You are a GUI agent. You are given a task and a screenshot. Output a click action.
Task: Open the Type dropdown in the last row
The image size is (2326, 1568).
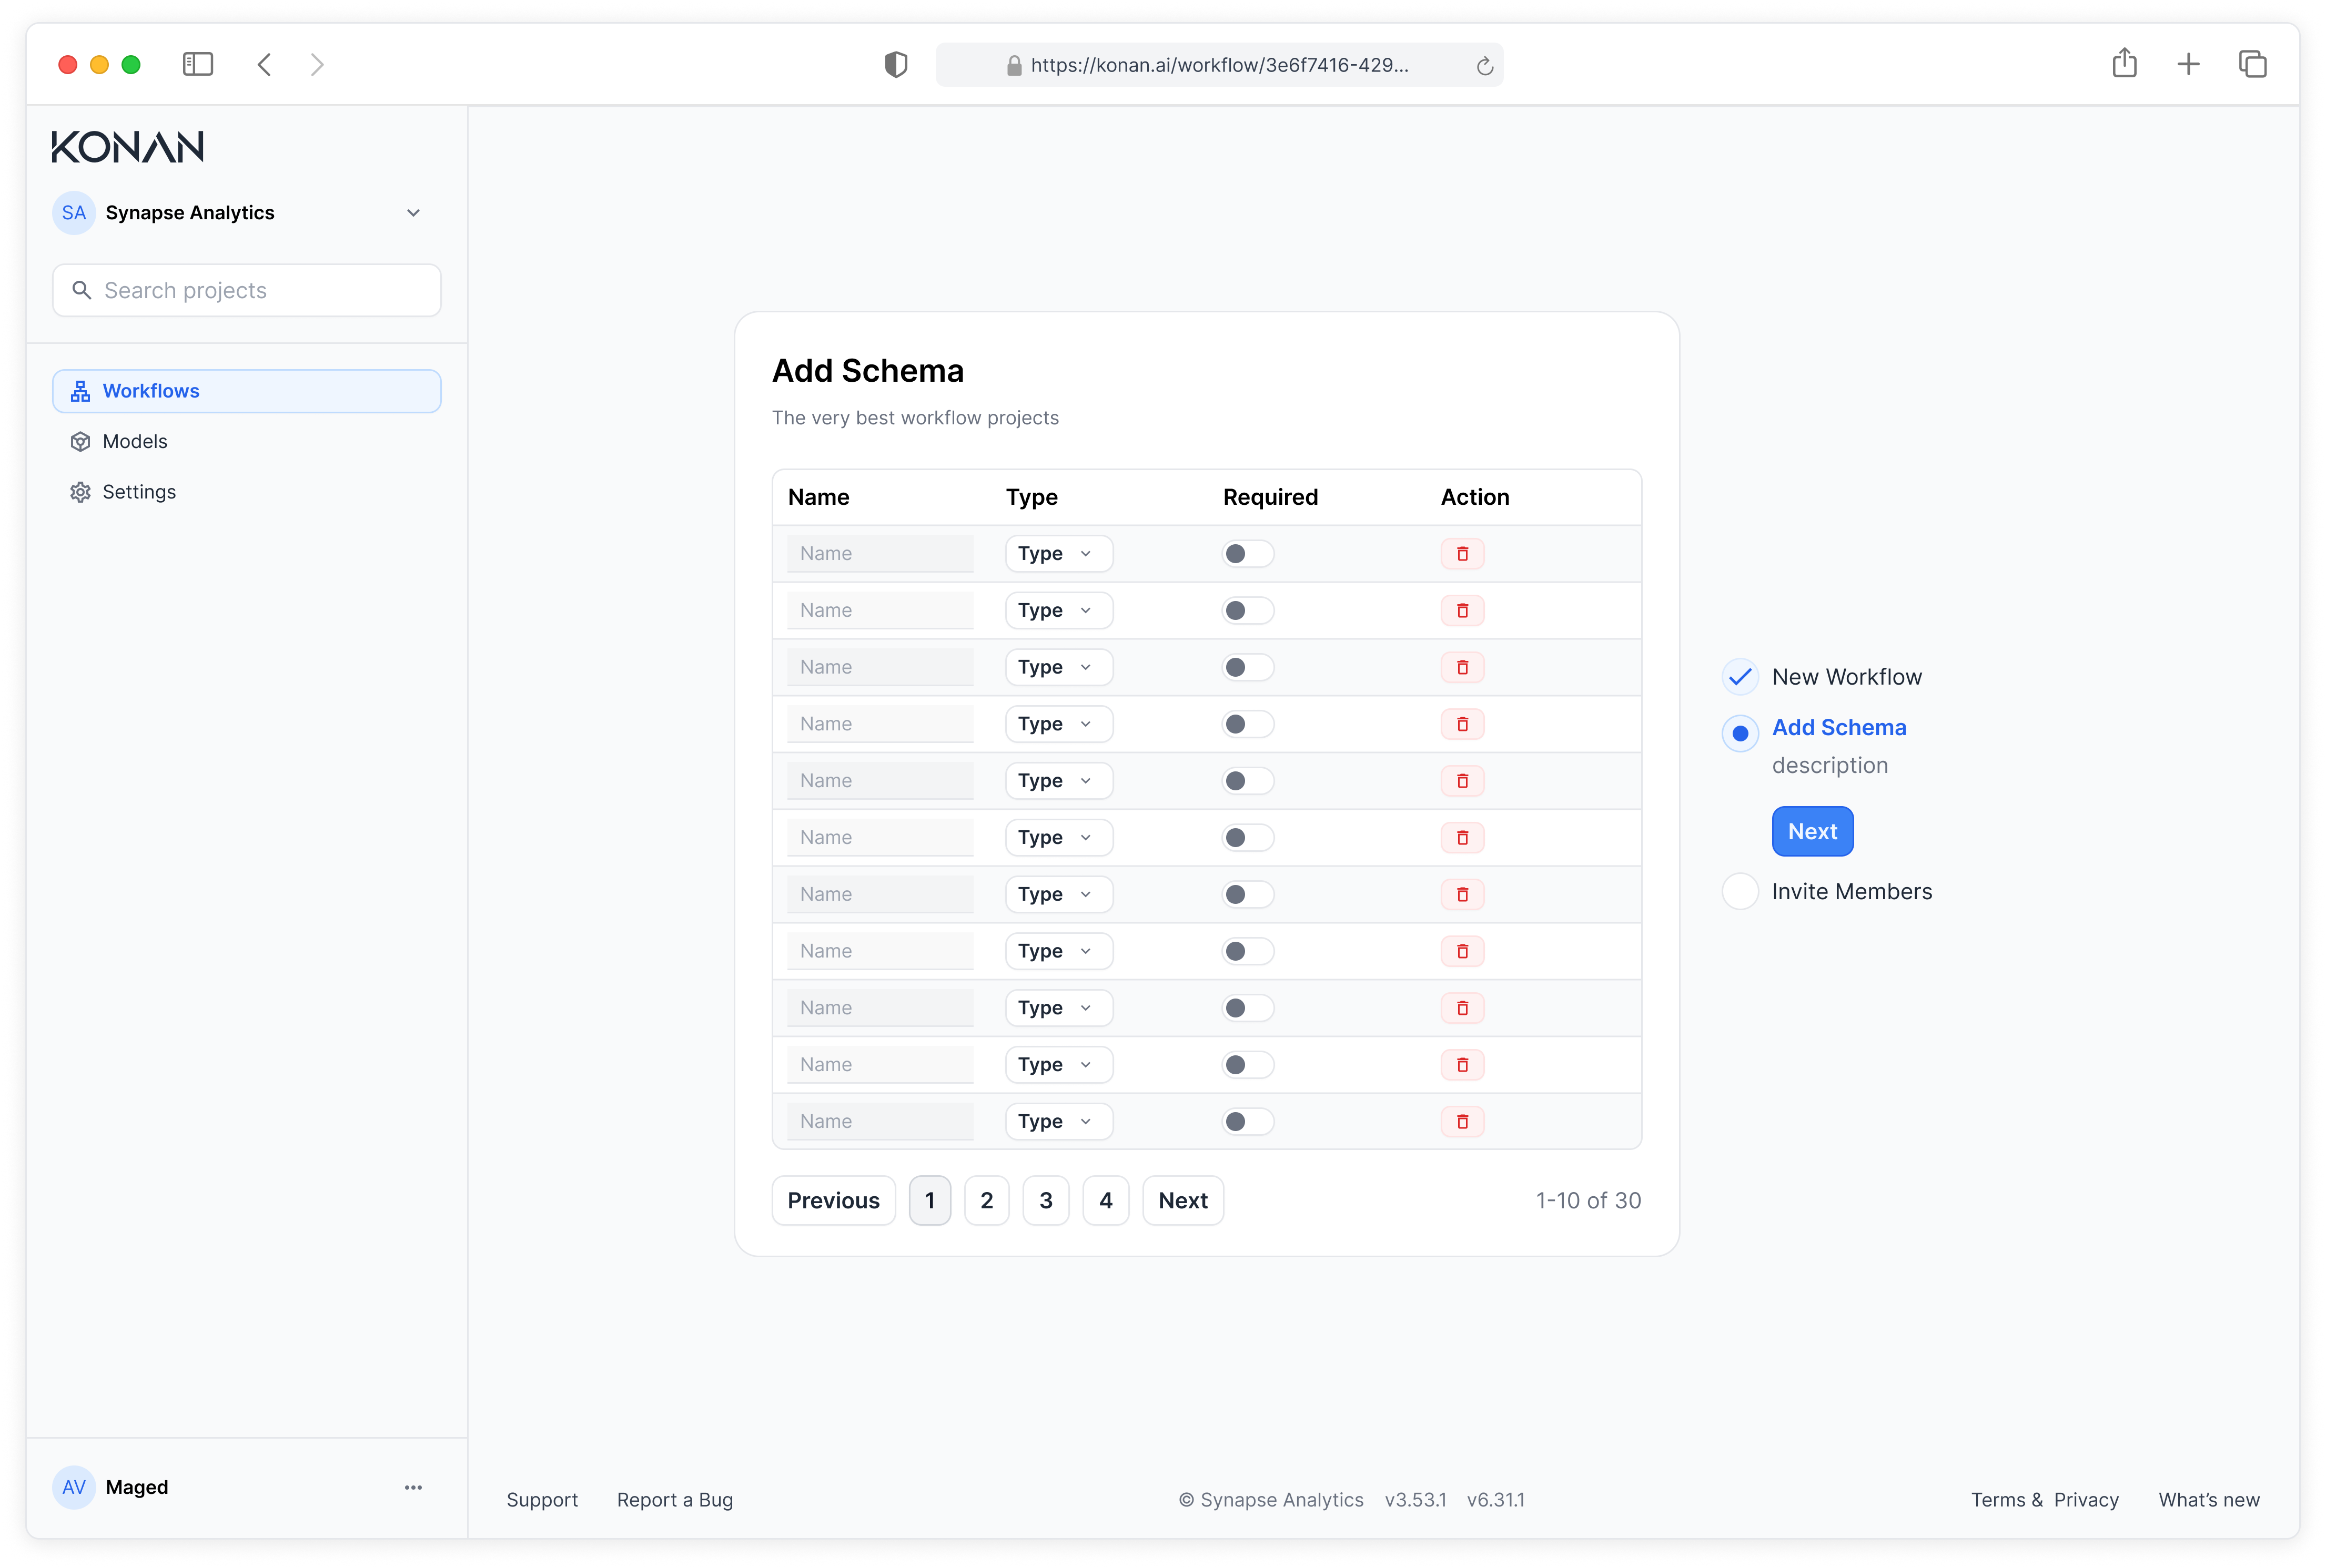point(1058,1122)
